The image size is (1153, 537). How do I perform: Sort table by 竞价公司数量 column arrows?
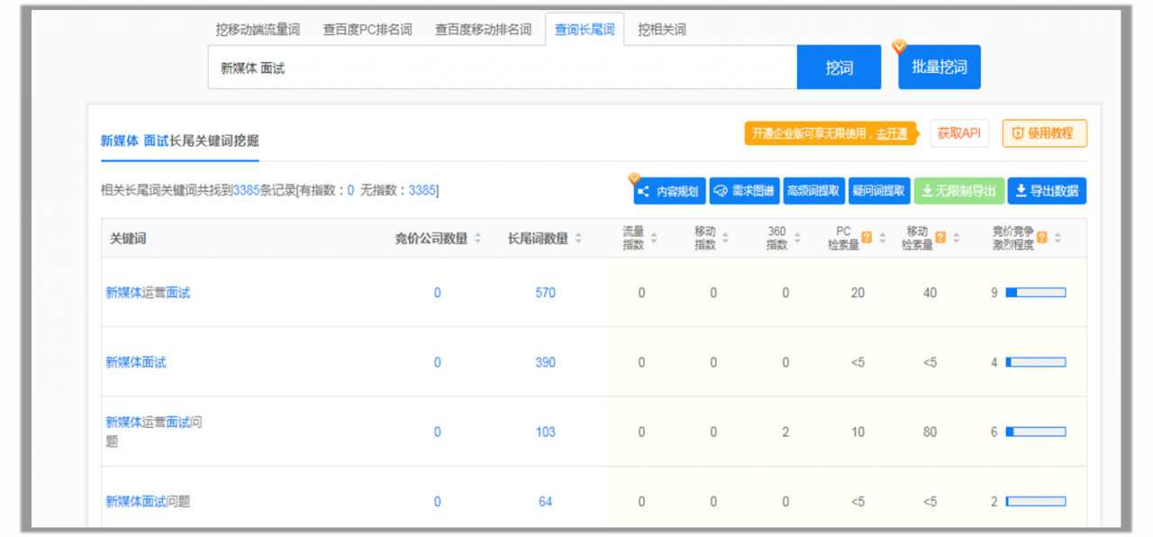(x=478, y=239)
